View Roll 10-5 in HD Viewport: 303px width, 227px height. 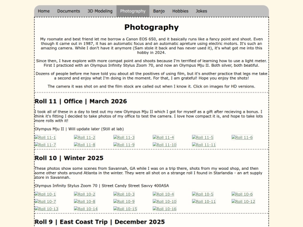point(203,194)
